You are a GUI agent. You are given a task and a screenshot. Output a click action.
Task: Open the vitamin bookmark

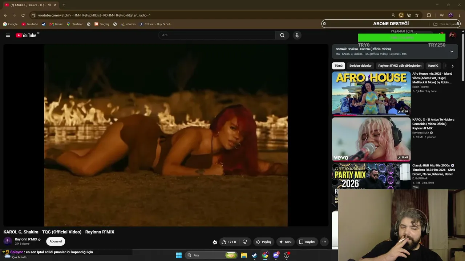click(x=128, y=24)
